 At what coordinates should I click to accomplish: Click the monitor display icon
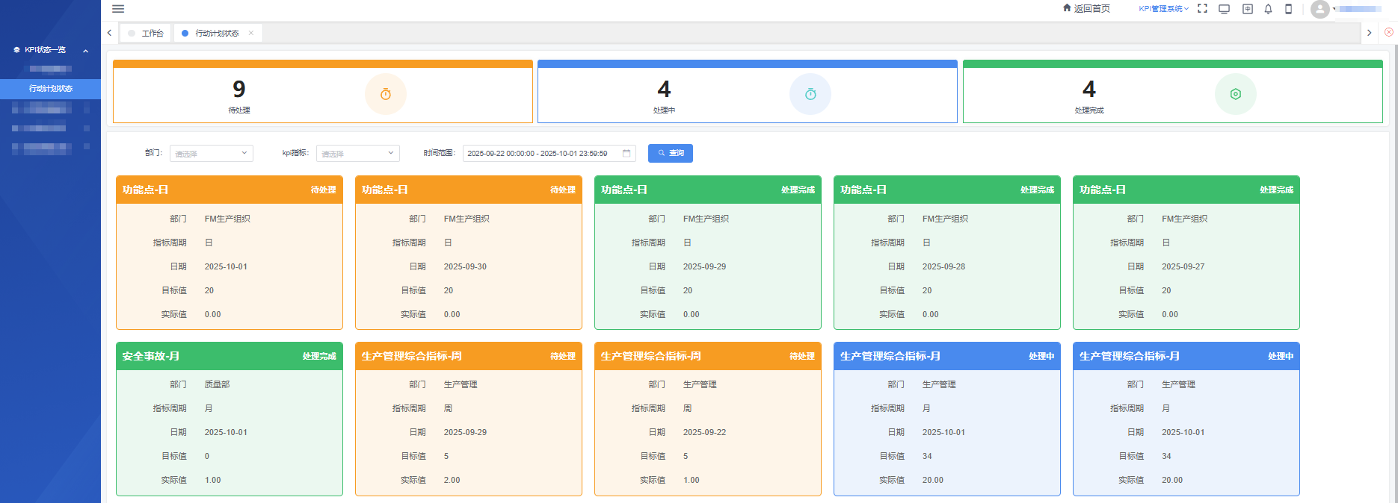coord(1224,9)
